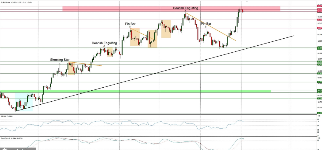Select the pink resistance zone rectangle

click(x=122, y=9)
